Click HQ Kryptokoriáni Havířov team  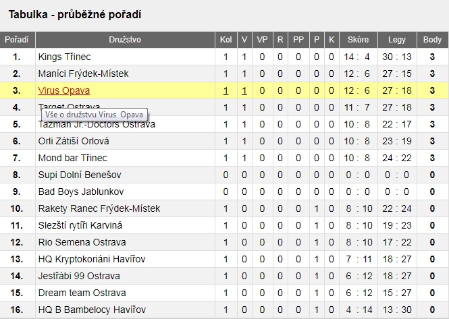92,260
